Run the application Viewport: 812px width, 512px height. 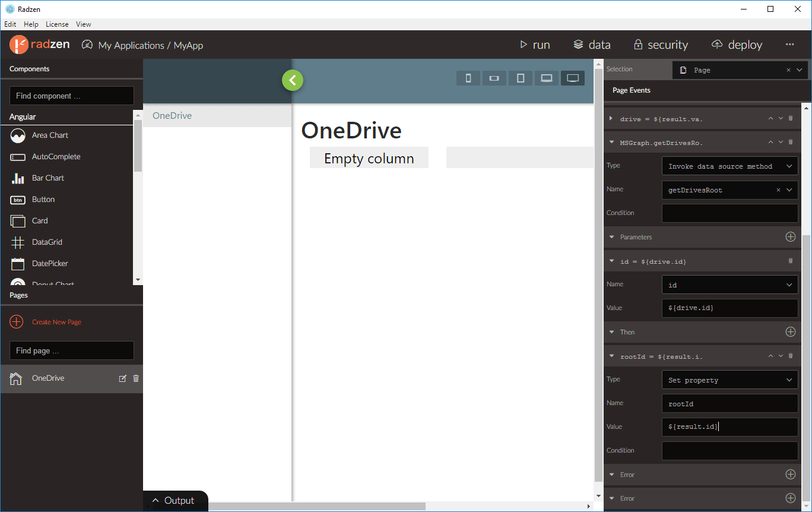534,45
